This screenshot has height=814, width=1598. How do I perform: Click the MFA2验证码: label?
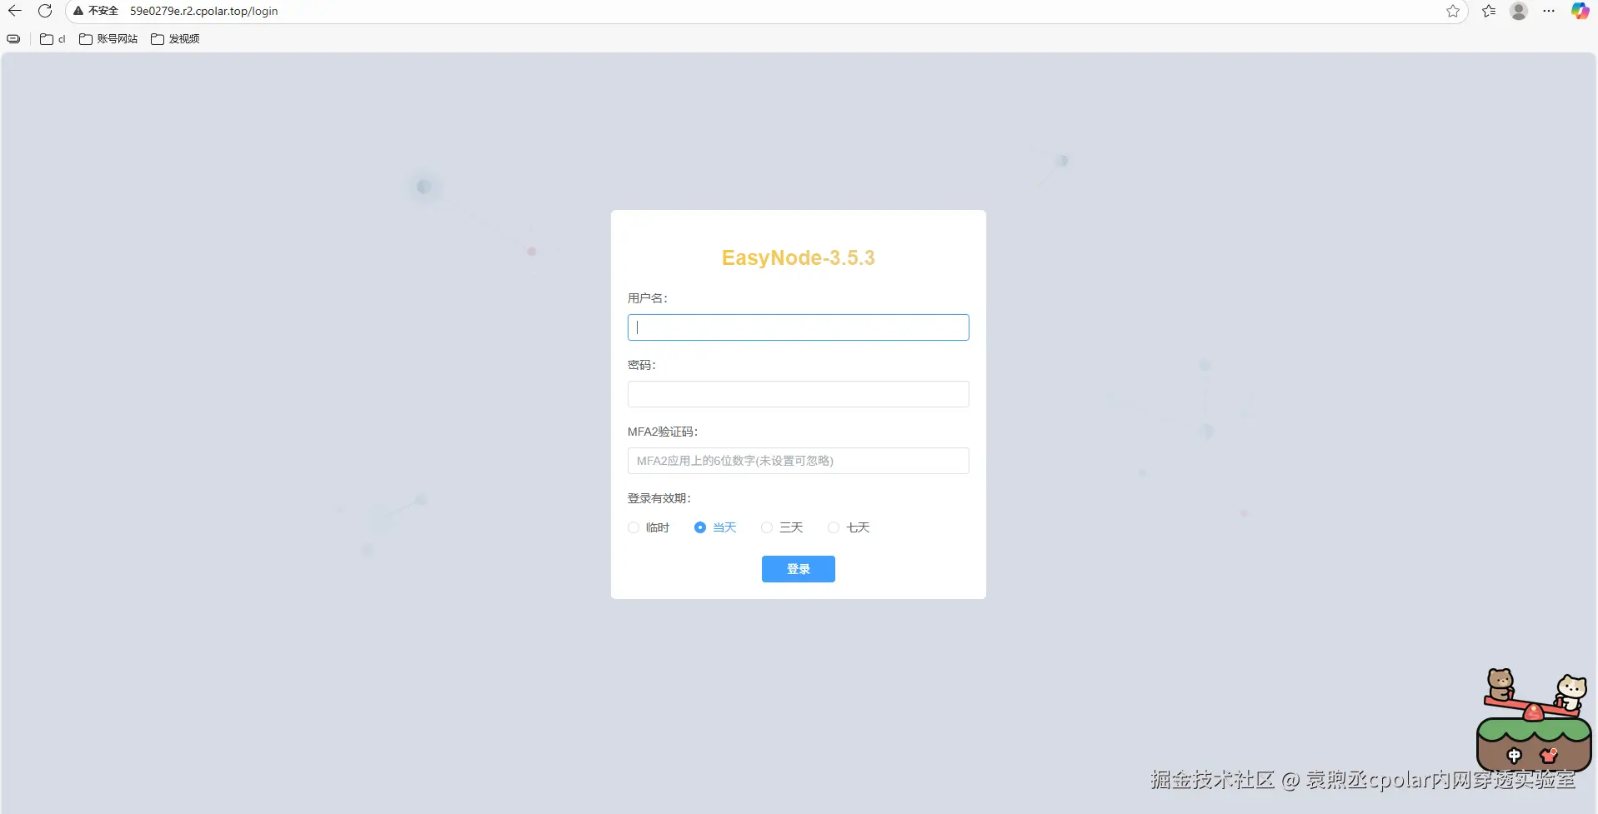click(663, 432)
